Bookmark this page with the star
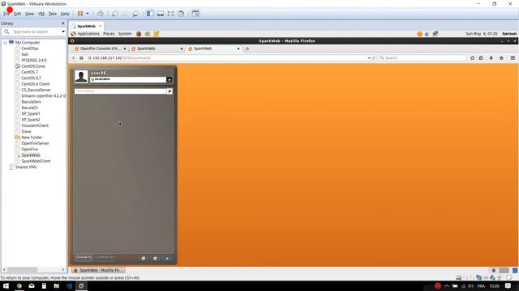519x291 pixels. pos(472,58)
